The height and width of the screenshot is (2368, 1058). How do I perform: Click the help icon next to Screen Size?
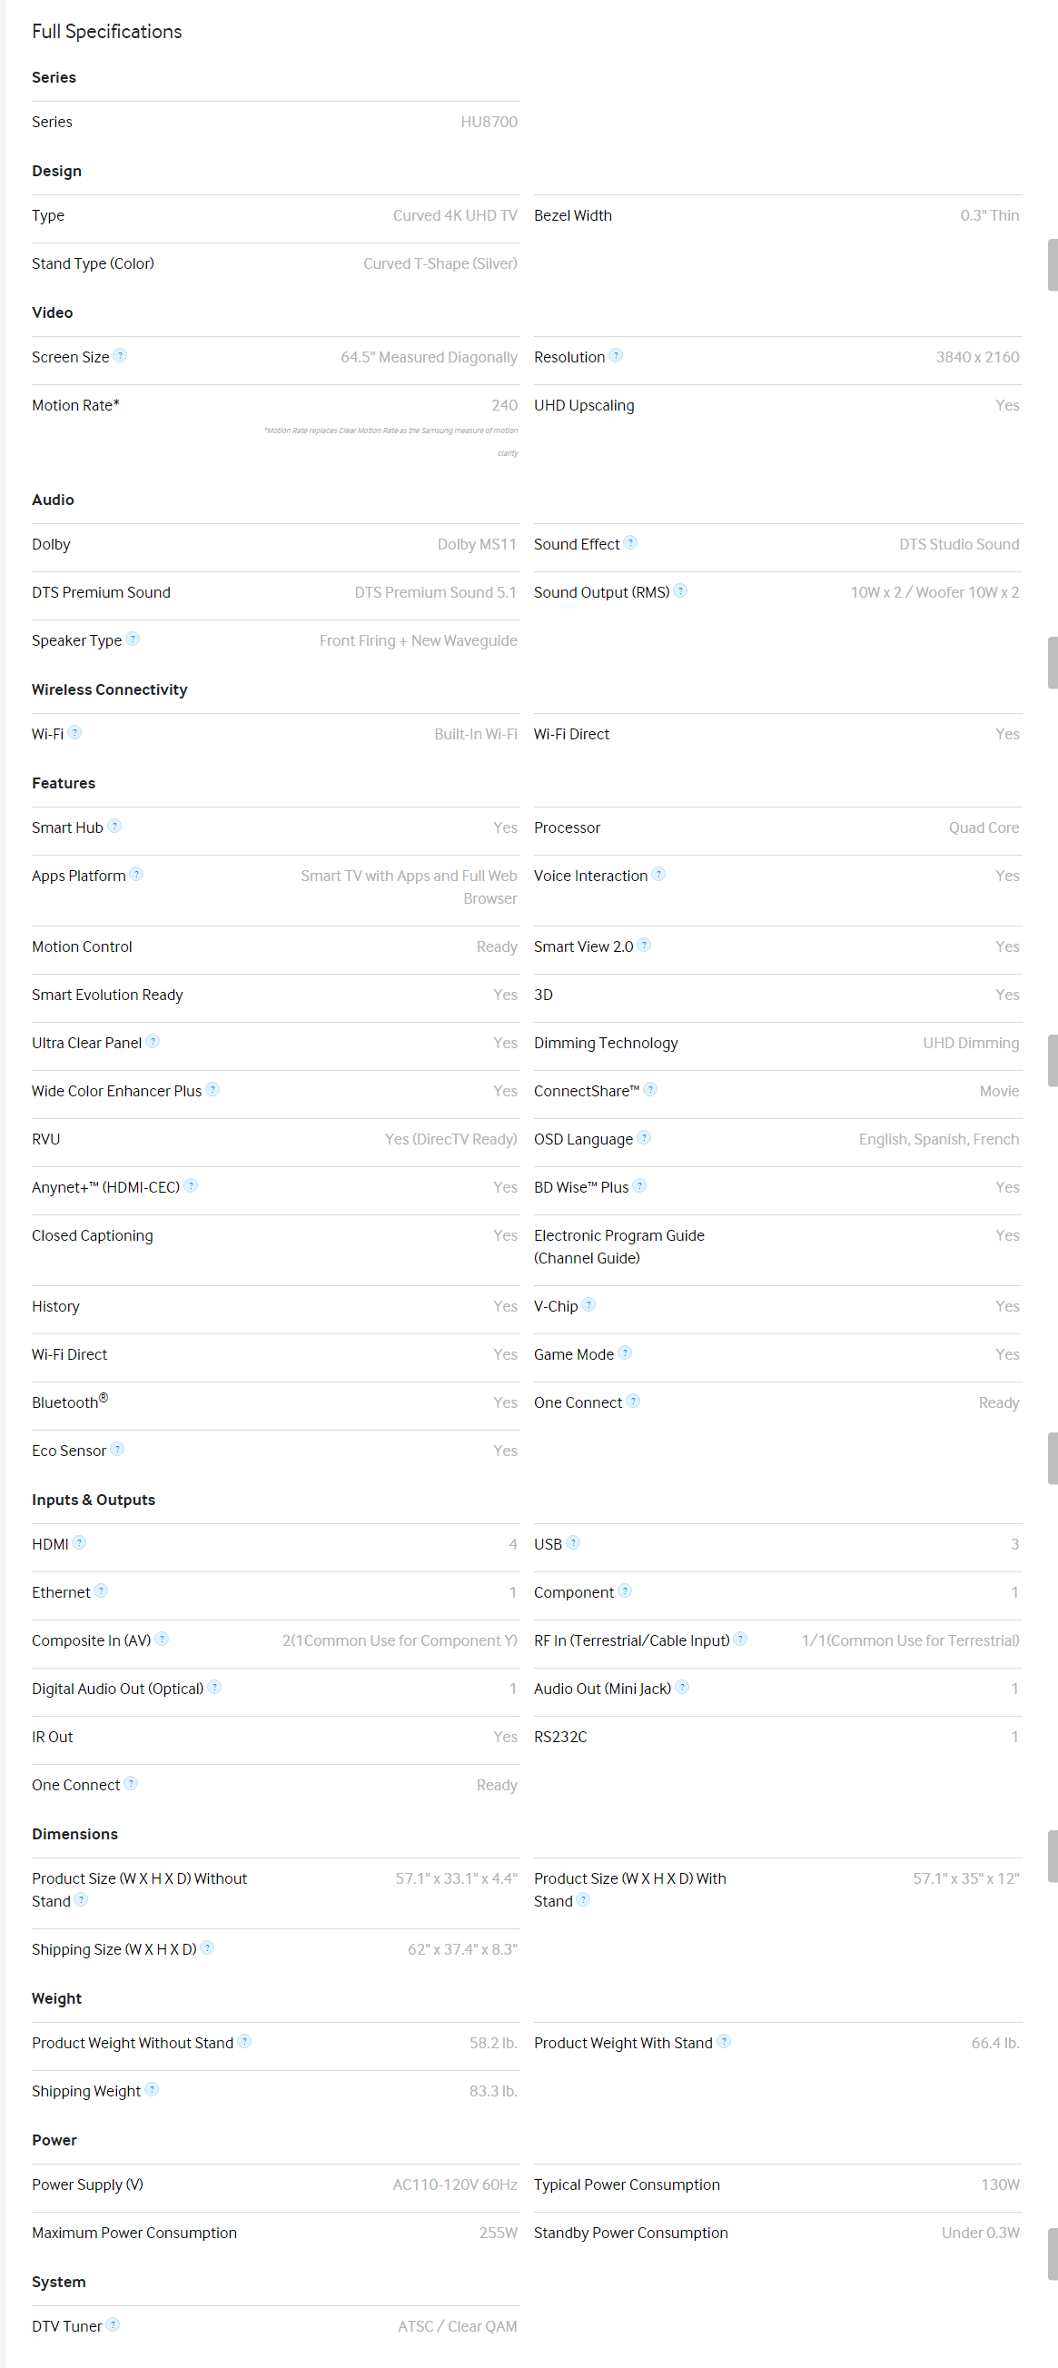pyautogui.click(x=121, y=356)
